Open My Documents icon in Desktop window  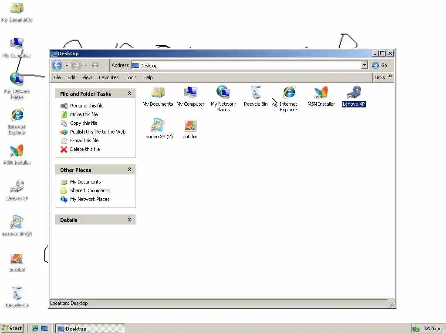pyautogui.click(x=158, y=96)
